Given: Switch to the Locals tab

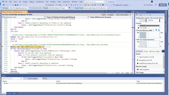Looking at the screenshot, I should coord(9,93).
